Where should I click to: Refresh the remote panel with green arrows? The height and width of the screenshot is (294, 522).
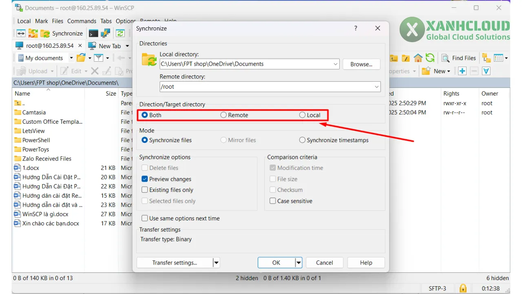coord(430,58)
